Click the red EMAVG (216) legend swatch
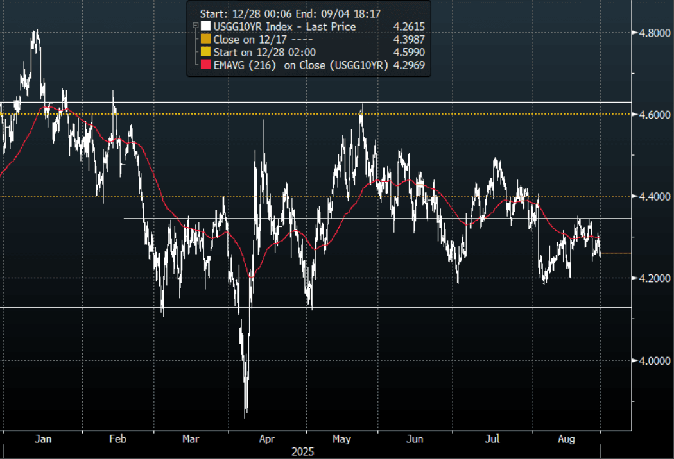 pyautogui.click(x=205, y=65)
